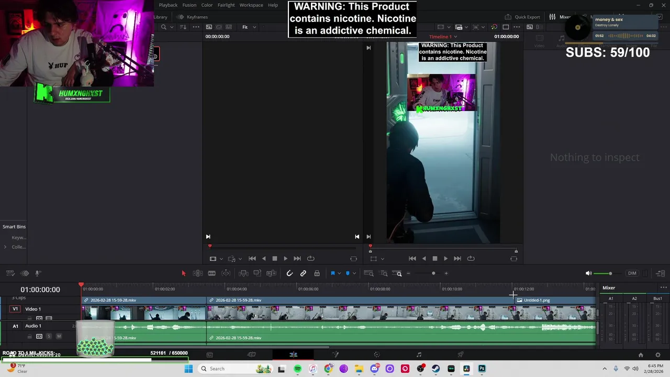670x377 pixels.
Task: Click the timeline zoom-out minus button
Action: coord(408,273)
